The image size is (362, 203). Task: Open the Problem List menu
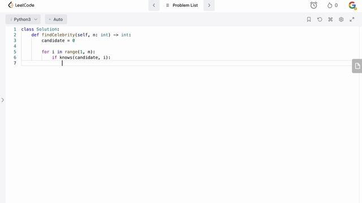182,5
